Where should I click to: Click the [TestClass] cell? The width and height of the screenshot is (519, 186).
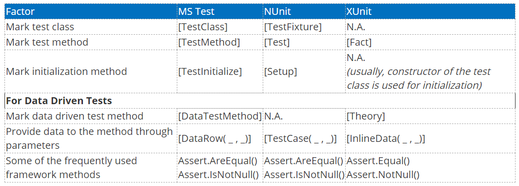220,27
